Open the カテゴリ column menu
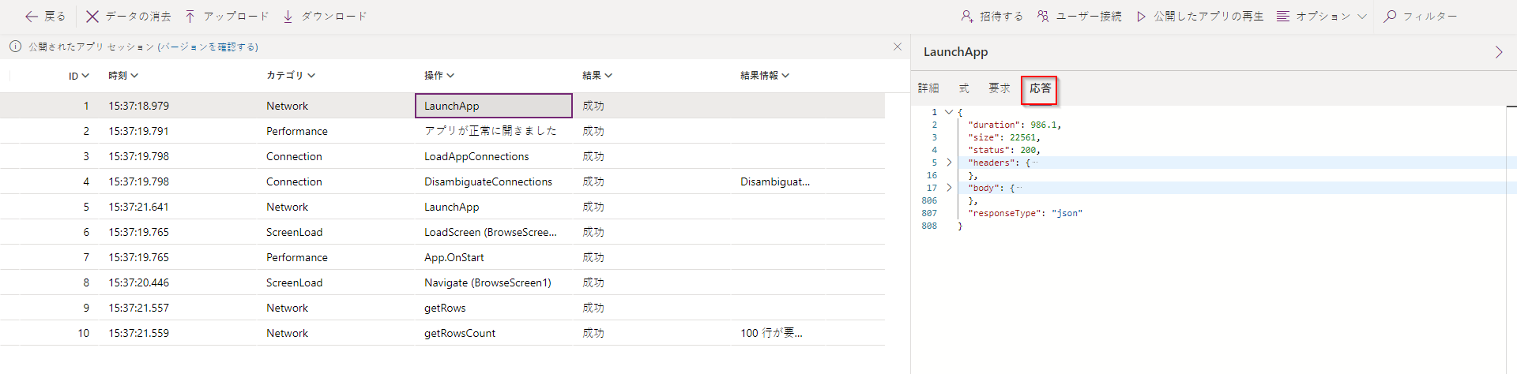 pyautogui.click(x=291, y=76)
